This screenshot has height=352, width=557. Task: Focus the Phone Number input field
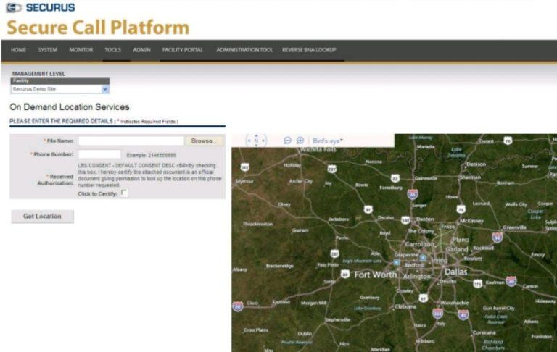(x=100, y=154)
